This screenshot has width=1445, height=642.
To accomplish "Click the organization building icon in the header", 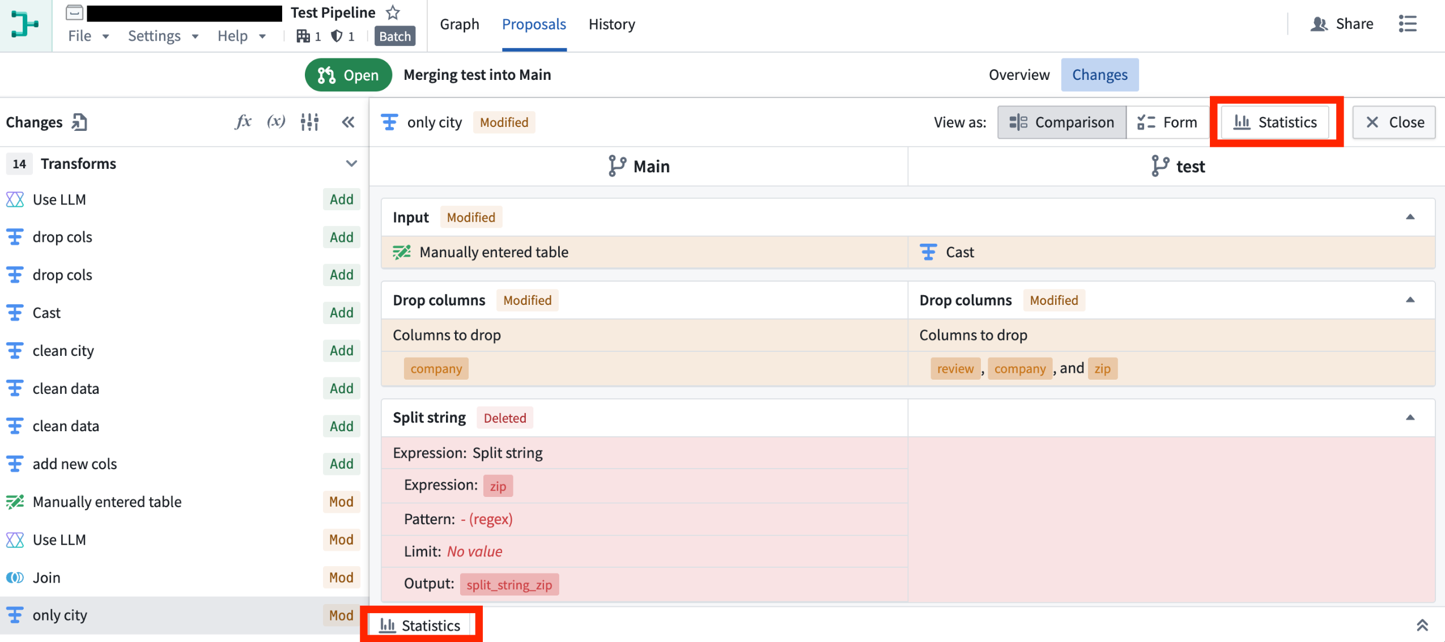I will pyautogui.click(x=304, y=36).
